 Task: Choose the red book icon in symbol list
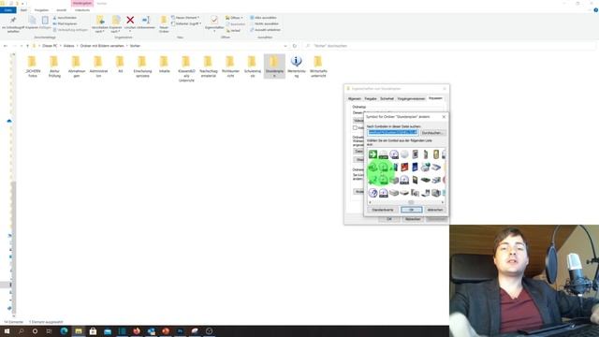404,167
